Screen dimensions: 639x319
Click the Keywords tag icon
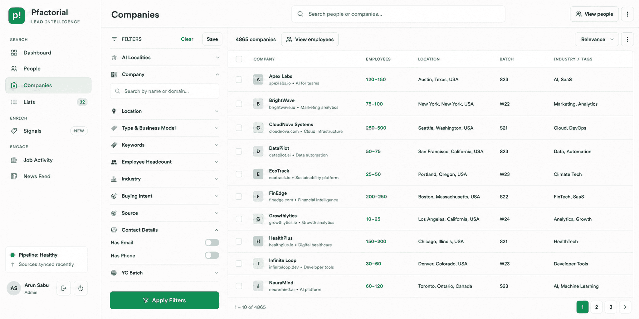[114, 145]
